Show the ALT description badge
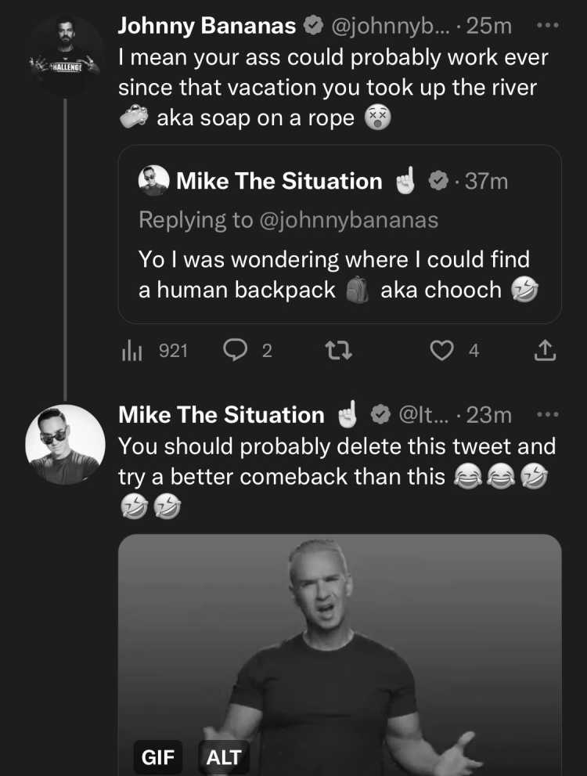The height and width of the screenshot is (776, 587). click(x=224, y=756)
